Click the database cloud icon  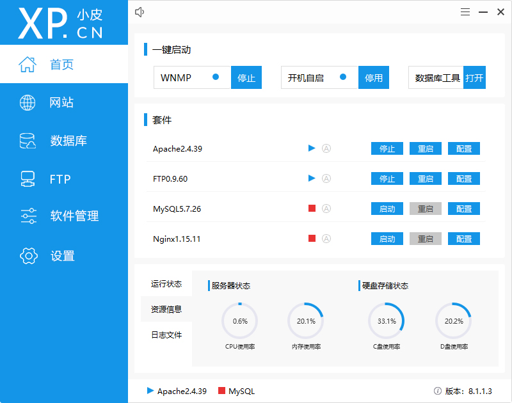28,141
